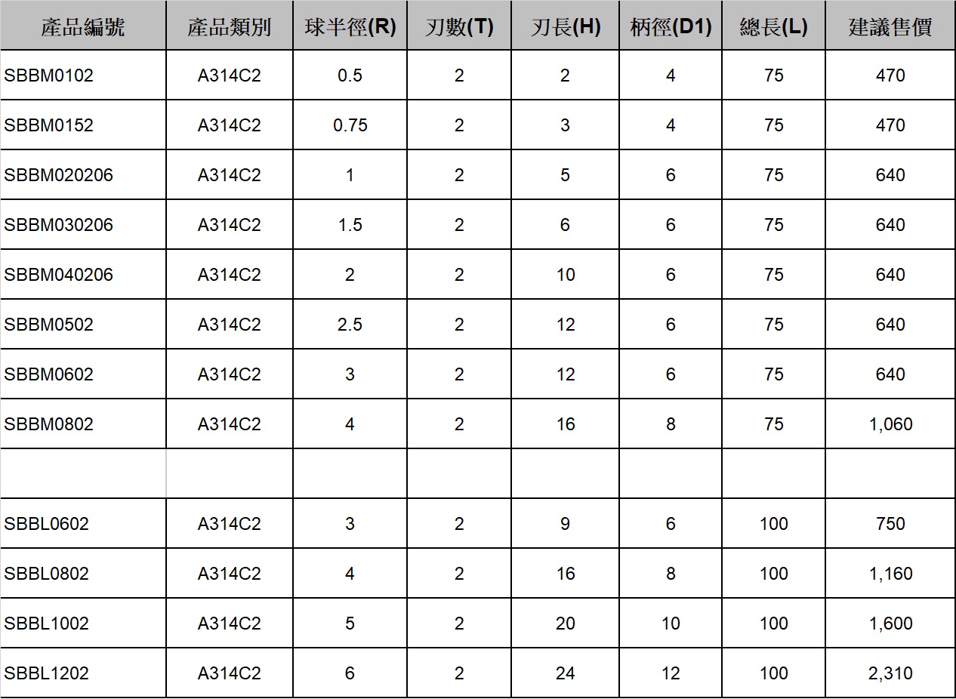Select radius value 2.5 cell
This screenshot has width=956, height=699.
point(350,325)
